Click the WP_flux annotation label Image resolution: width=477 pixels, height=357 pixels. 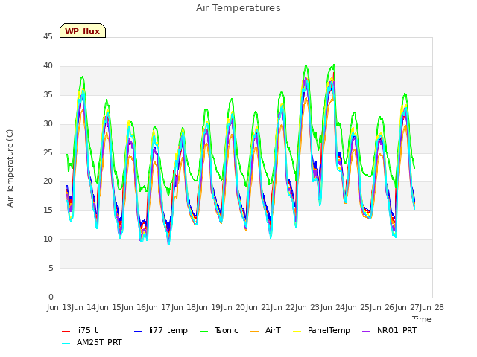(x=83, y=30)
